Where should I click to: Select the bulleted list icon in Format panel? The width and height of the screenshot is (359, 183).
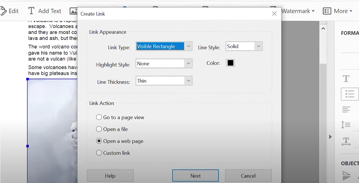tap(350, 94)
